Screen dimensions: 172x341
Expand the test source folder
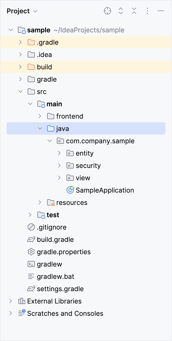pos(30,215)
